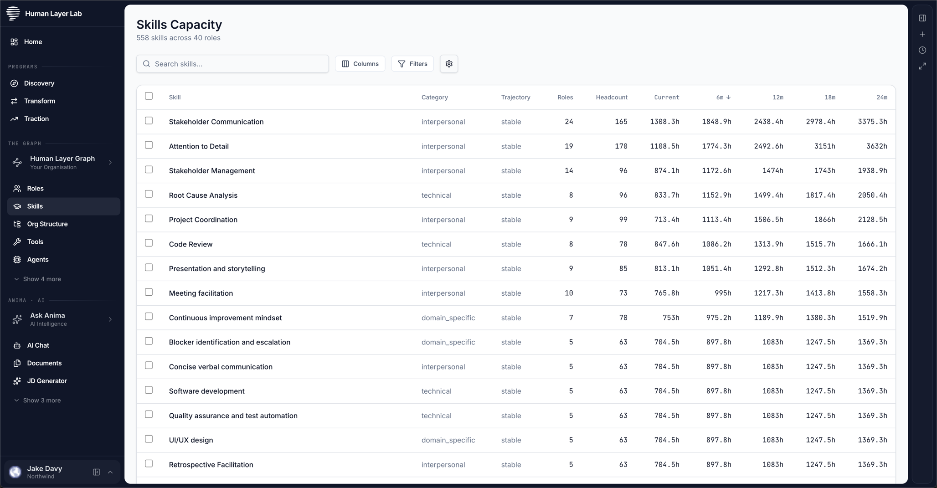Click the history clock icon in right rail
This screenshot has width=937, height=488.
[x=922, y=50]
